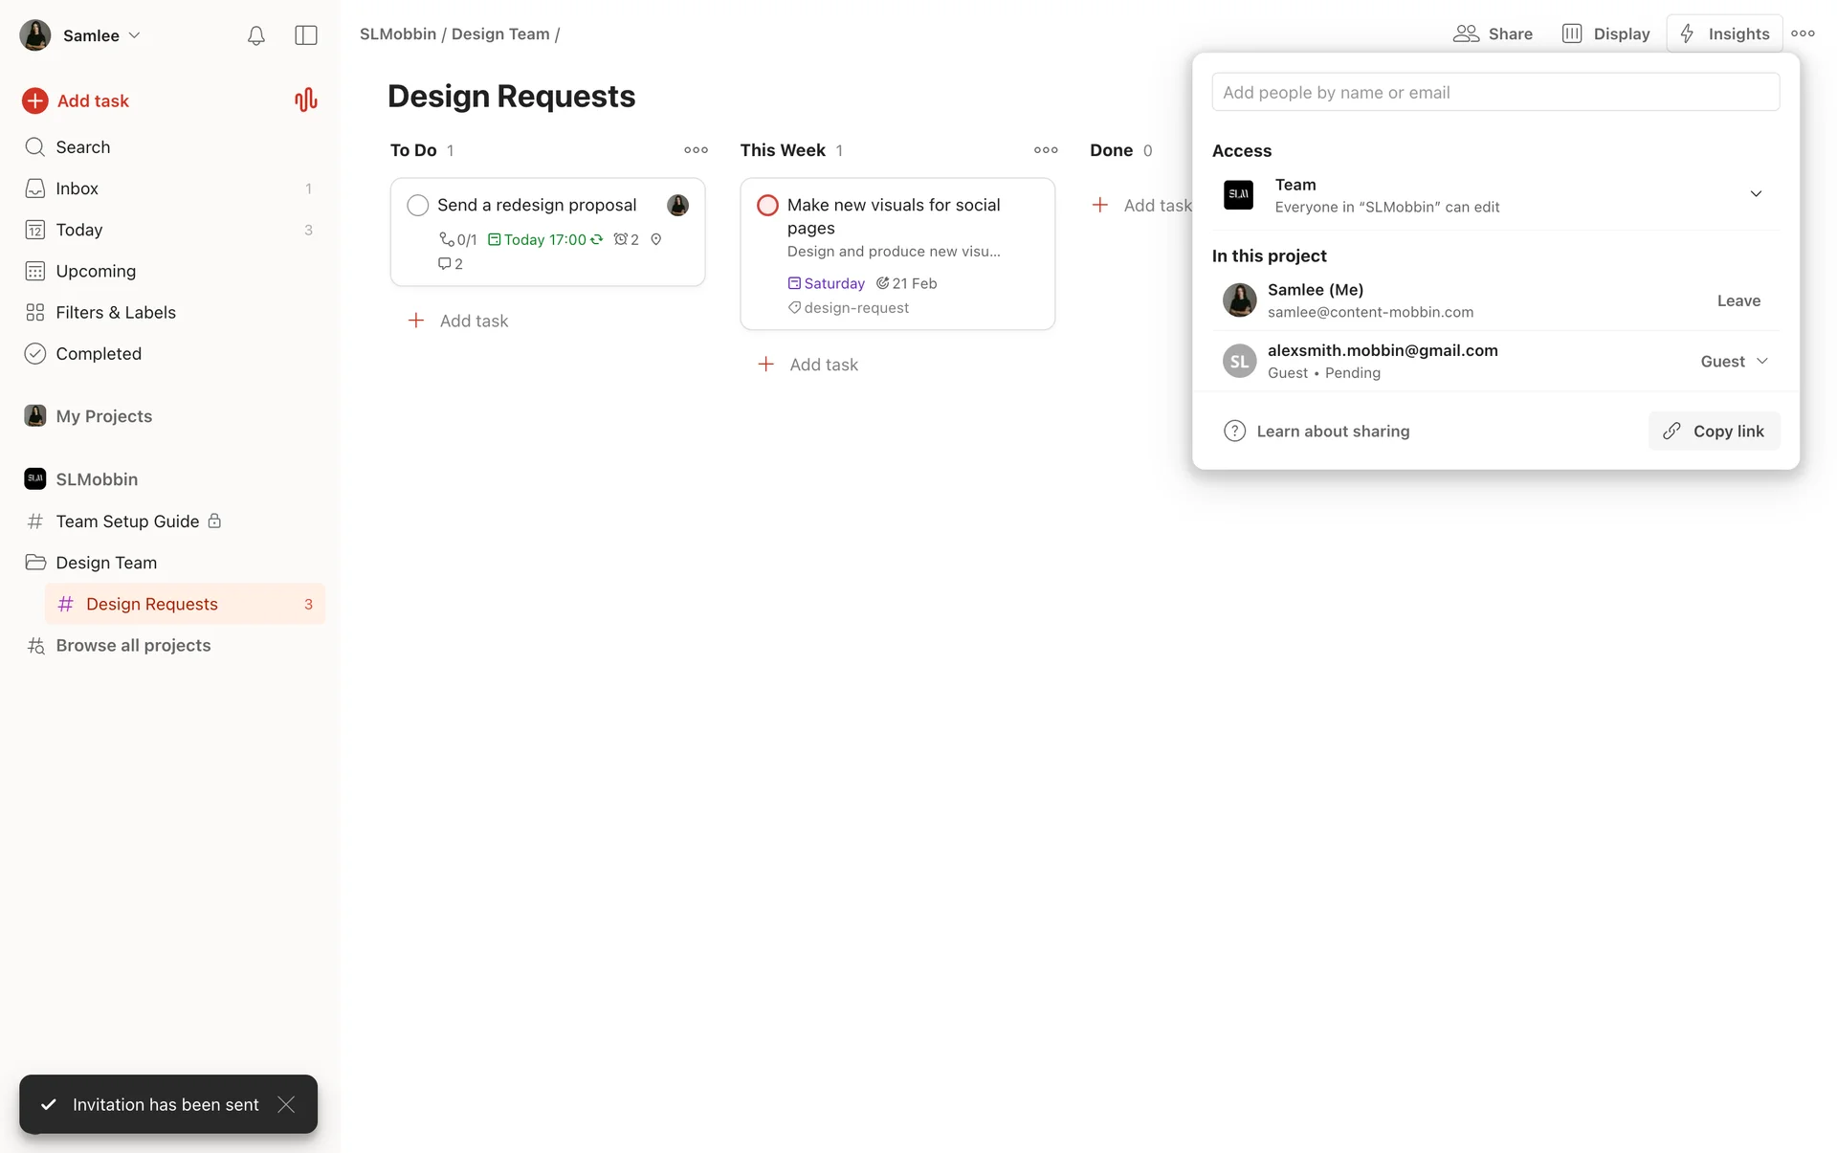Open the three-dot project options menu
Screen dimensions: 1837x1153
click(x=1803, y=33)
